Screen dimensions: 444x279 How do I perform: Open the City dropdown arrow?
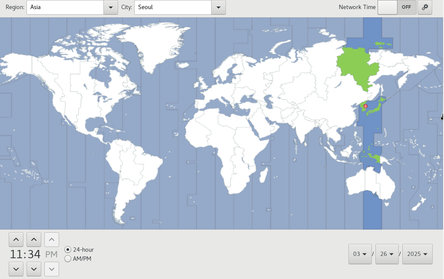[x=219, y=7]
